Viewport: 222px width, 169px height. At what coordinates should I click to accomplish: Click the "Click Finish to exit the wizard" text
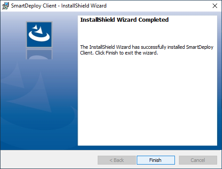pyautogui.click(x=126, y=53)
